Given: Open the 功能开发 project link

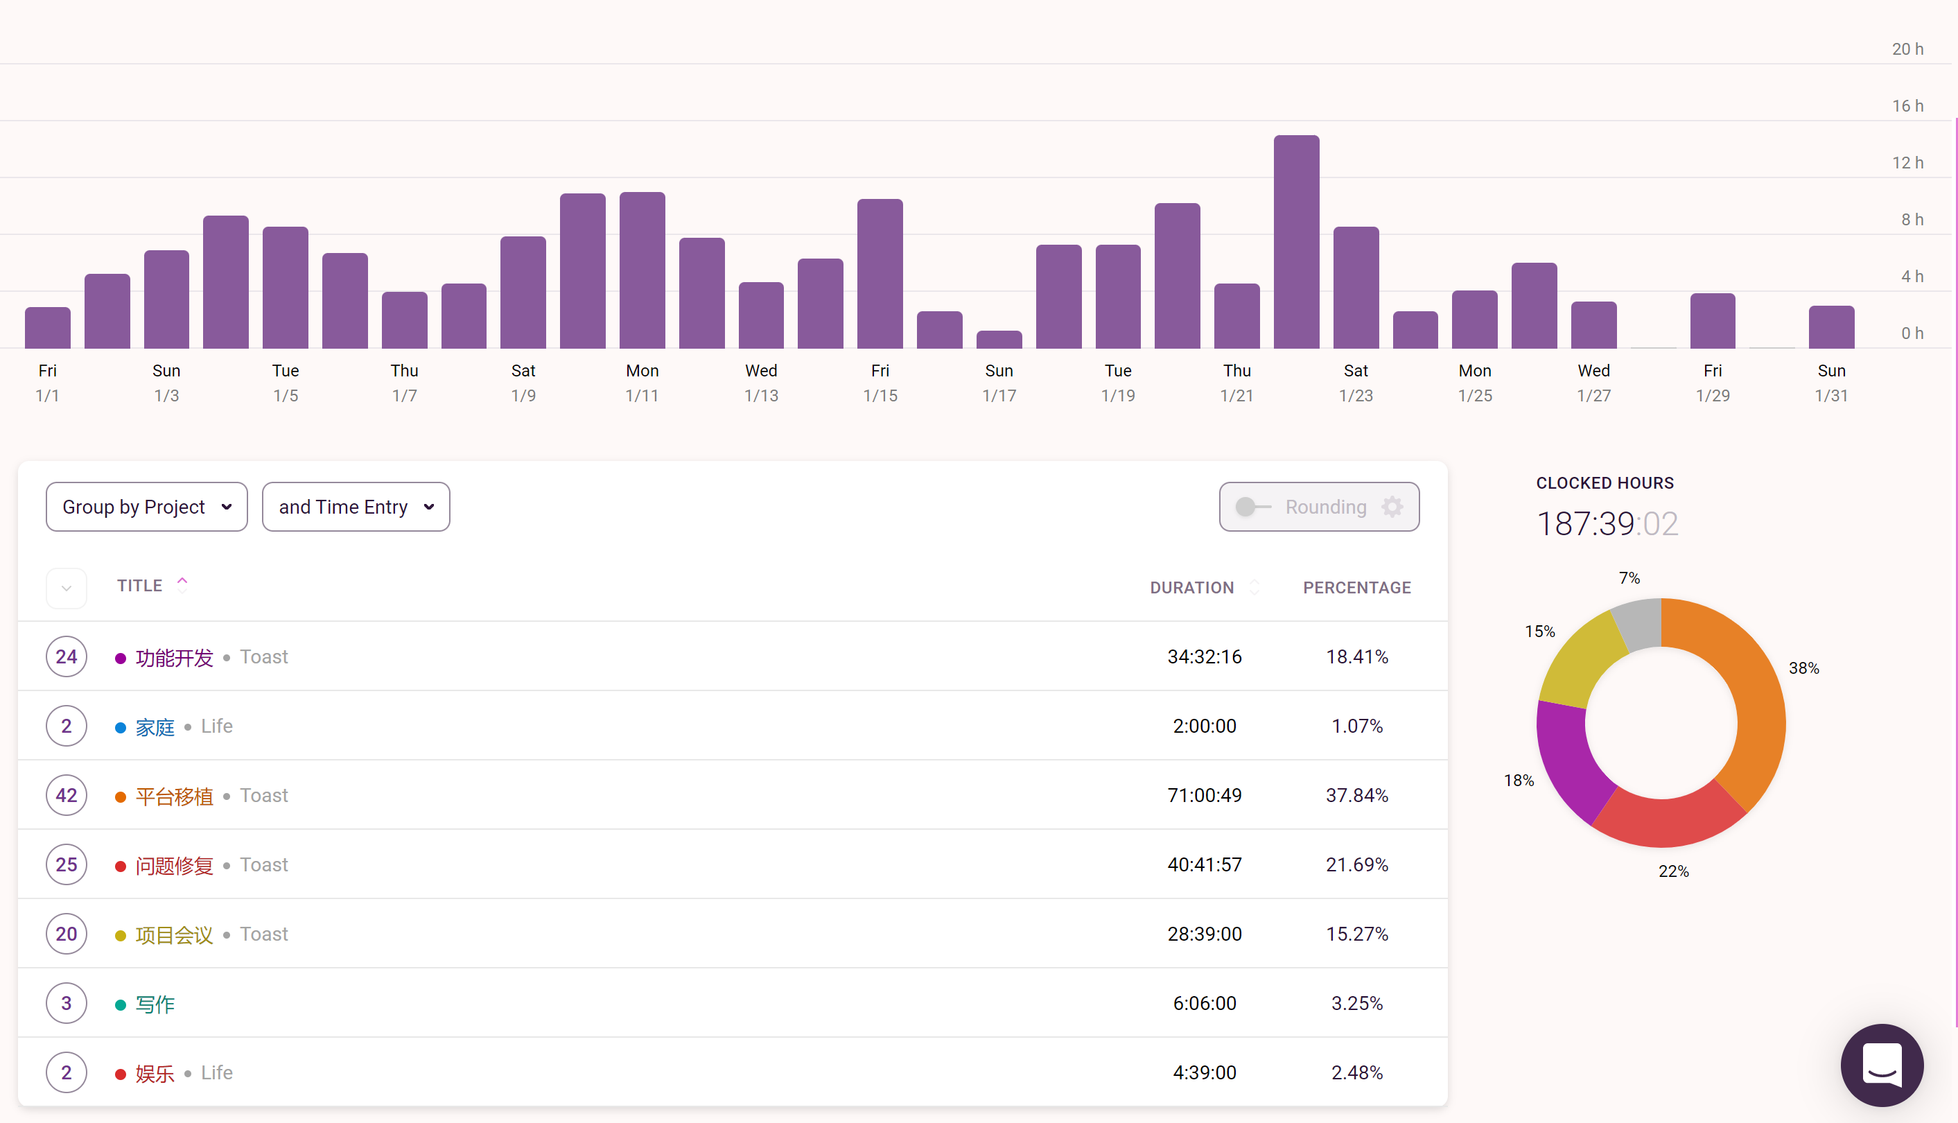Looking at the screenshot, I should tap(174, 657).
